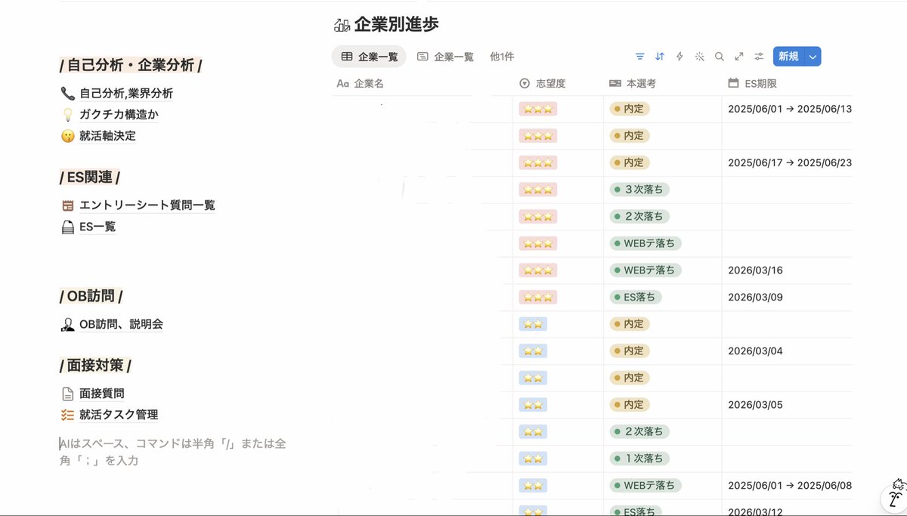This screenshot has height=516, width=907.
Task: Open the エントリーシート質問一覧 page link
Action: pyautogui.click(x=147, y=205)
